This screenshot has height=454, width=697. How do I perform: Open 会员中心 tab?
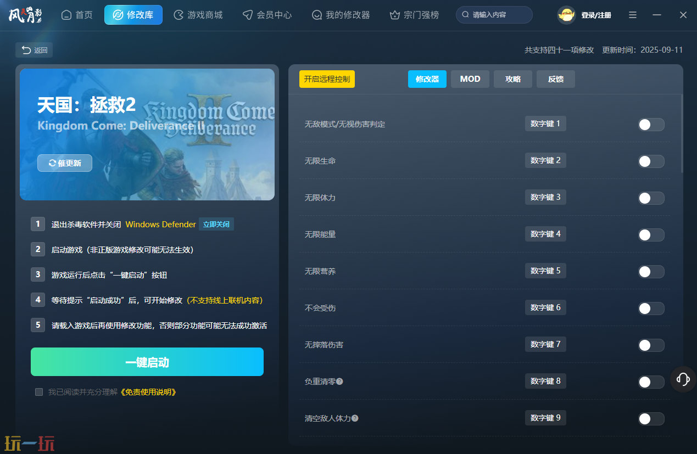coord(267,15)
